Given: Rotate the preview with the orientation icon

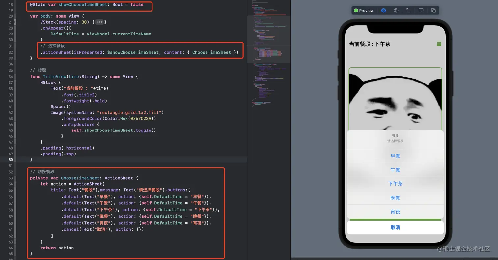Looking at the screenshot, I should click(408, 11).
